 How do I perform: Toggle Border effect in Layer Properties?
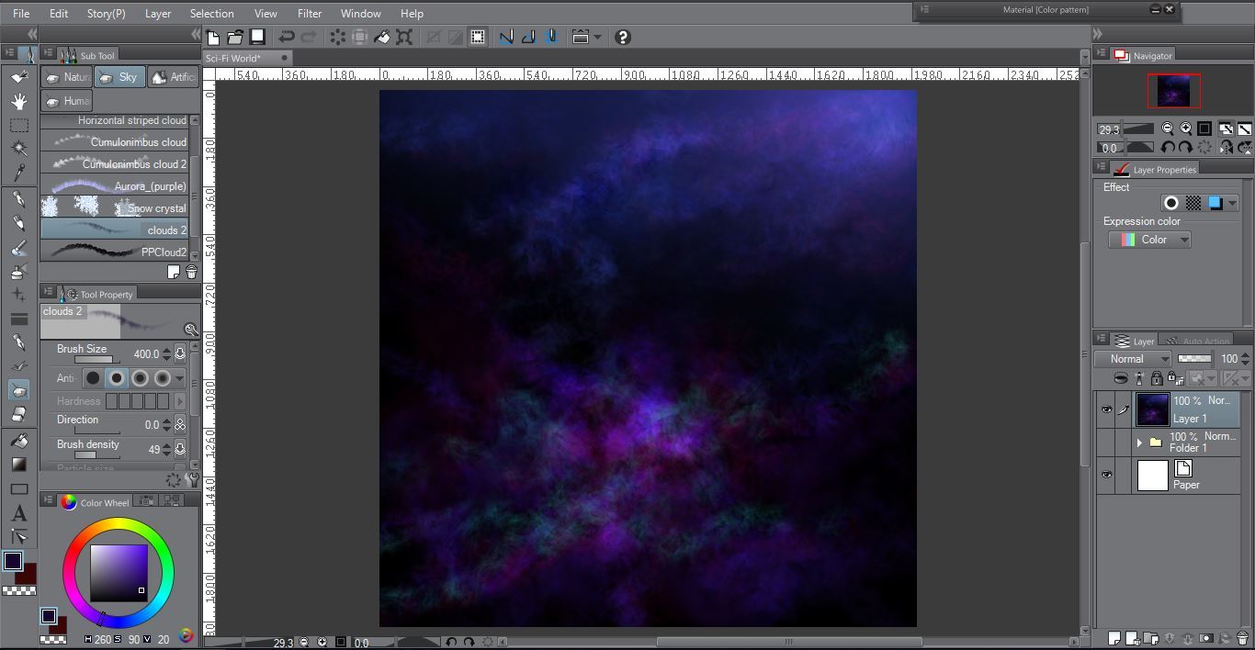click(1171, 203)
